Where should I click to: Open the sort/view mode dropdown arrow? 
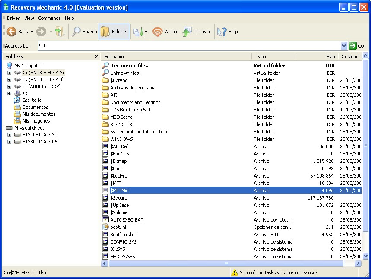146,32
